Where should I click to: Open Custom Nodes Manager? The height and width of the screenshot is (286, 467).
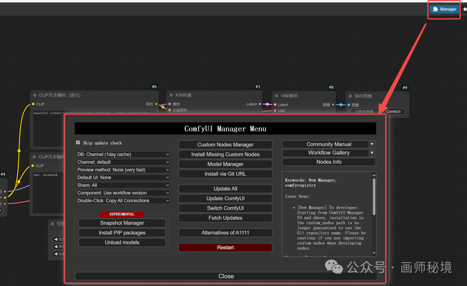(x=225, y=145)
